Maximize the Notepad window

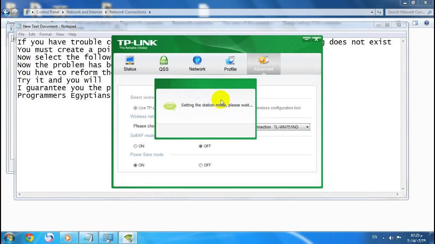[387, 25]
